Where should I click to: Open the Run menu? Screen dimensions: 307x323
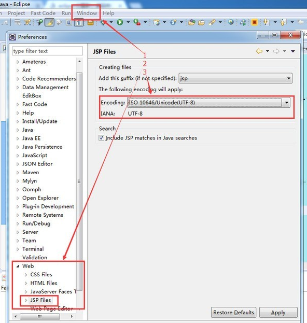coord(66,13)
